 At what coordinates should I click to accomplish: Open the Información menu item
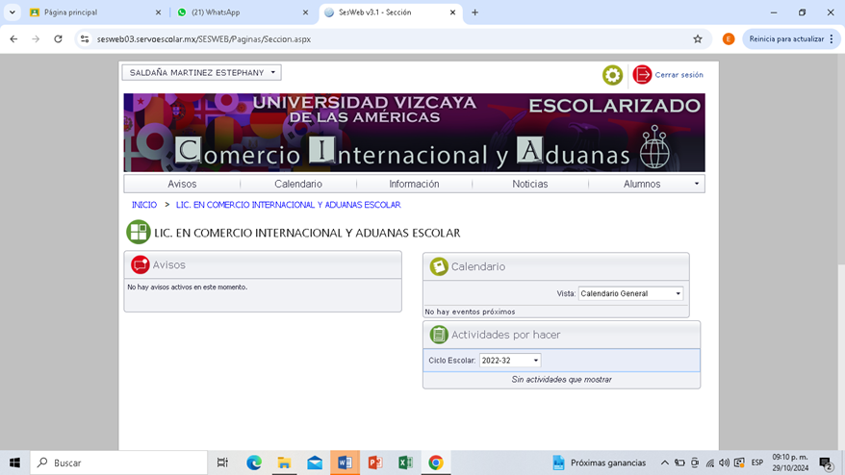[414, 184]
